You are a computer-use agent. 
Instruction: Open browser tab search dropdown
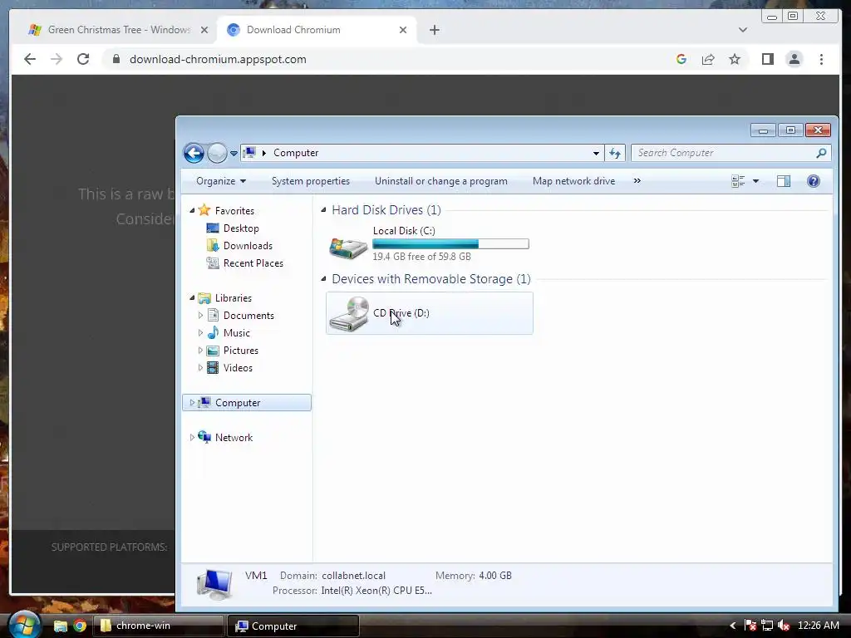[x=742, y=30]
